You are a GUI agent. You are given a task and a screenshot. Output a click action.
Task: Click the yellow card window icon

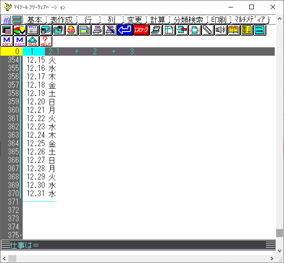click(84, 30)
